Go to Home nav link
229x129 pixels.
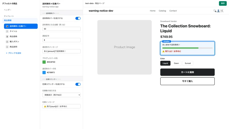(153, 11)
